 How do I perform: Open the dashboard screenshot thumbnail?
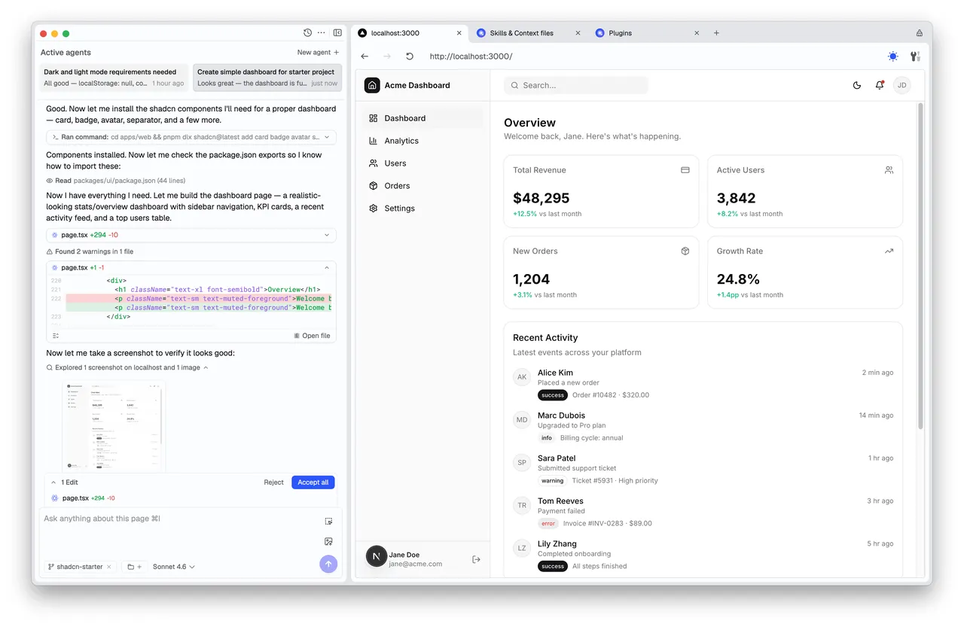tap(114, 425)
